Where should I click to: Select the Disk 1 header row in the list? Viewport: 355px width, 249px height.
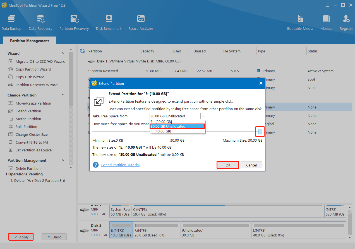coord(219,61)
